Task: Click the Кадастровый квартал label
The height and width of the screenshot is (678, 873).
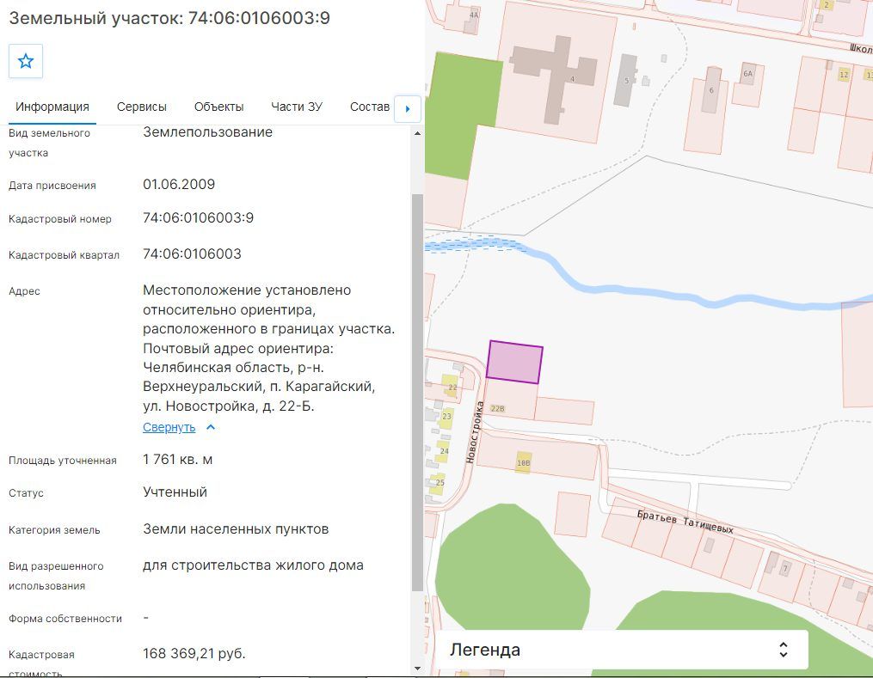Action: pyautogui.click(x=64, y=255)
